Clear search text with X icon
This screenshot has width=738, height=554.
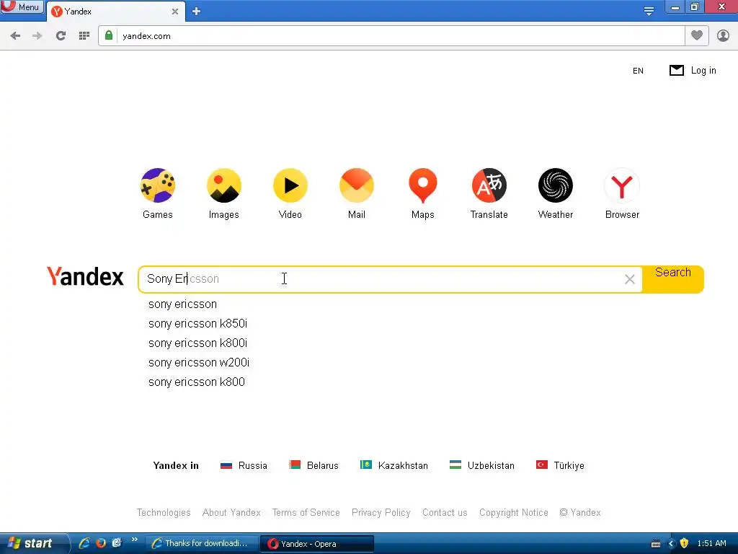point(630,279)
